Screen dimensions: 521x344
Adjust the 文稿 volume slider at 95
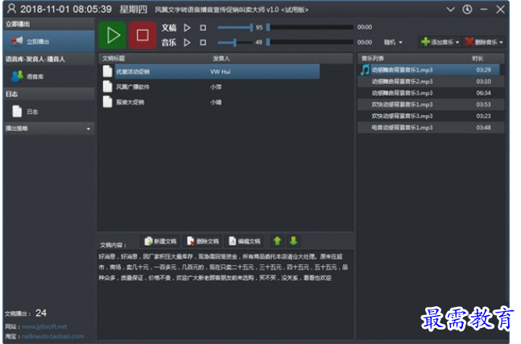[235, 27]
